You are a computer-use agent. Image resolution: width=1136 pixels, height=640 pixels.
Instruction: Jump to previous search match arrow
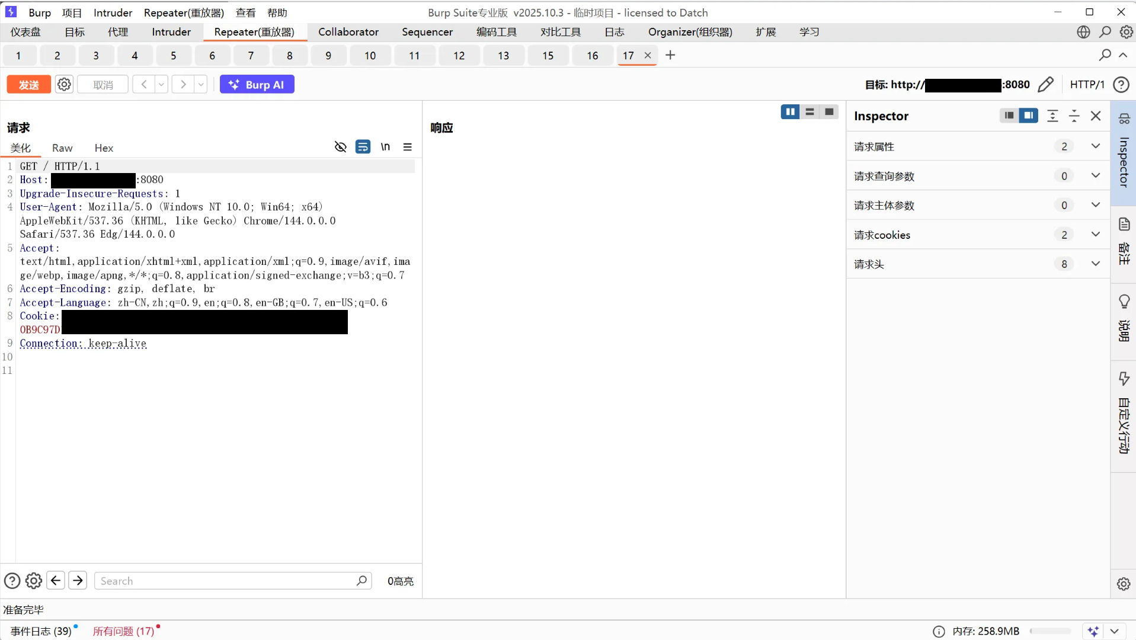[56, 581]
